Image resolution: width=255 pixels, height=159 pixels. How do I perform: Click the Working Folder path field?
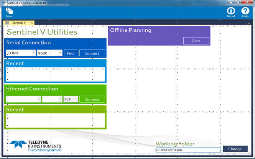coord(188,149)
